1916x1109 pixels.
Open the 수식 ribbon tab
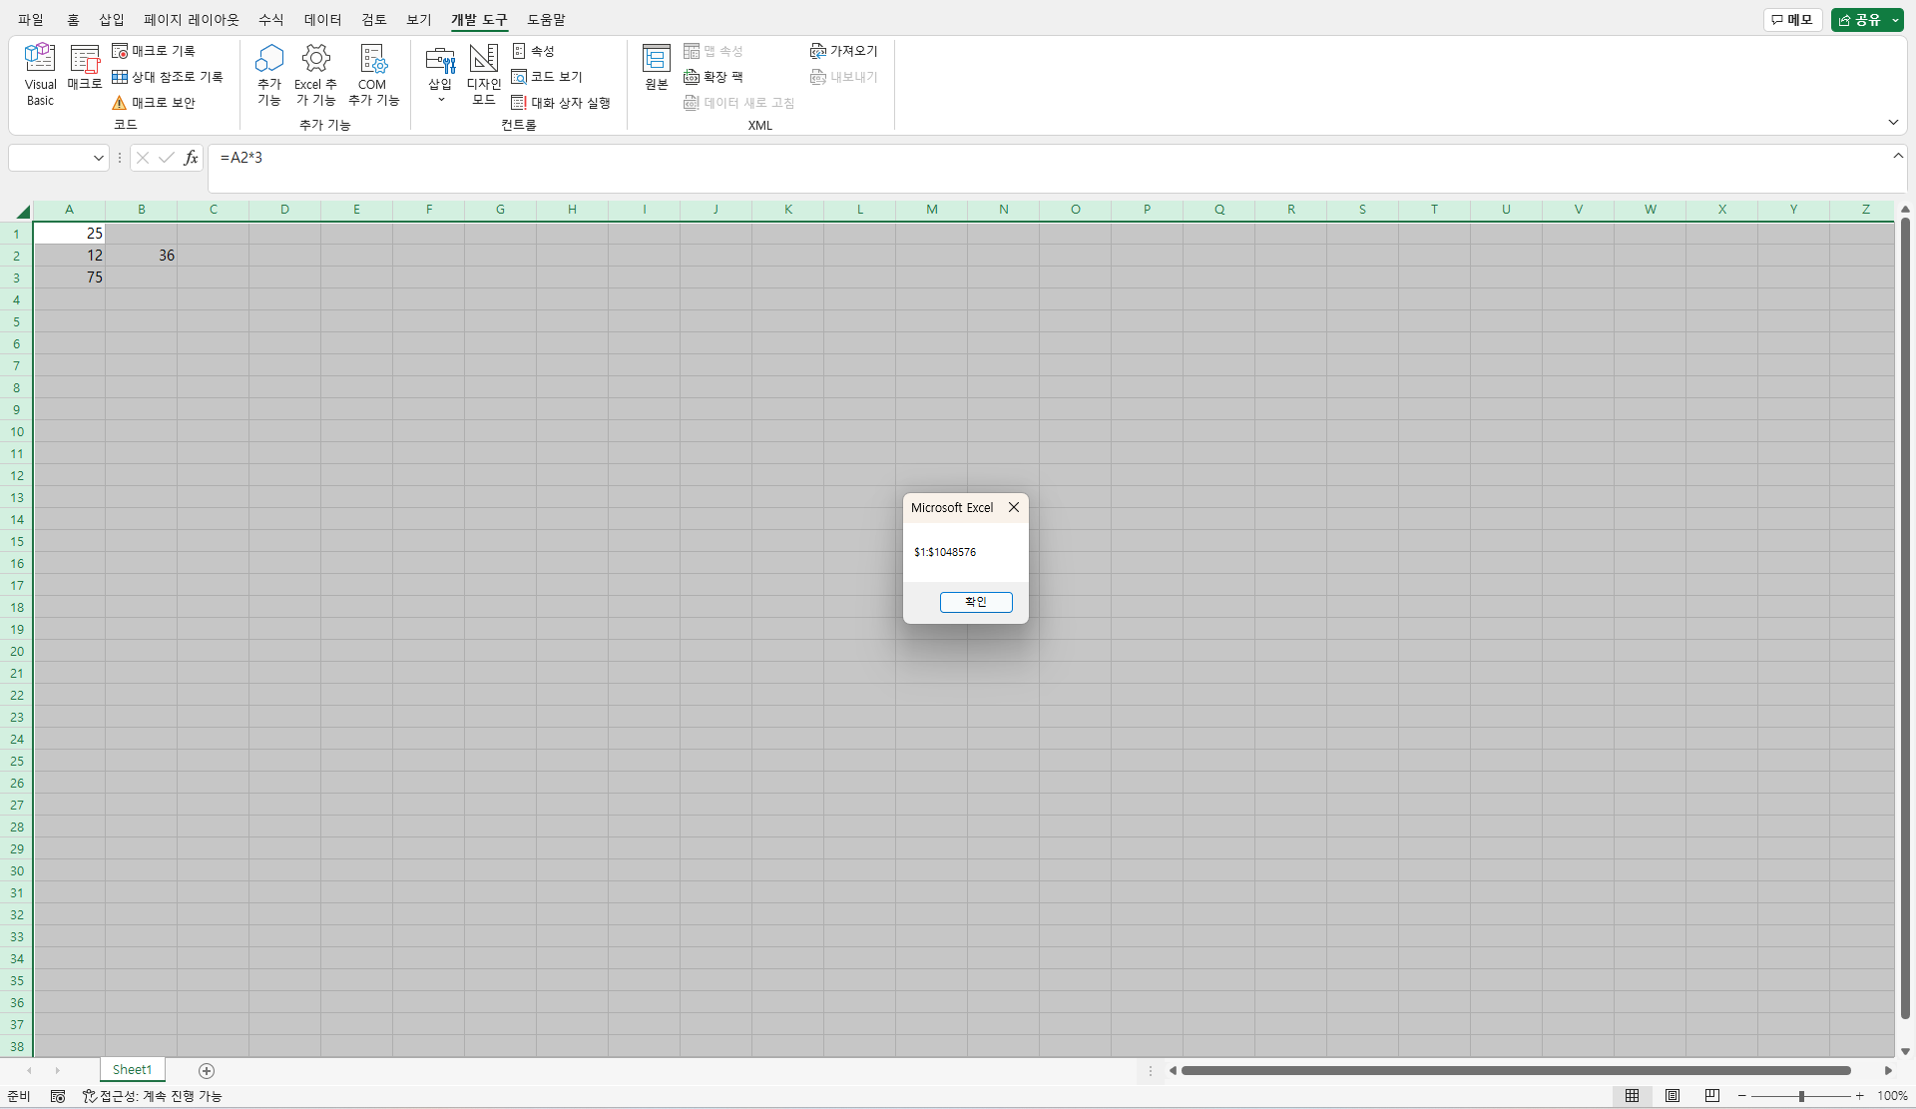(270, 20)
